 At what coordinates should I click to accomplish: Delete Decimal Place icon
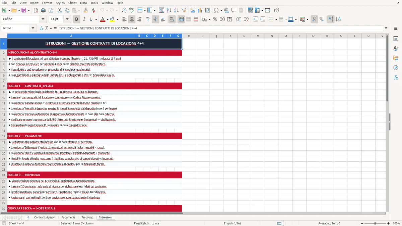[246, 19]
